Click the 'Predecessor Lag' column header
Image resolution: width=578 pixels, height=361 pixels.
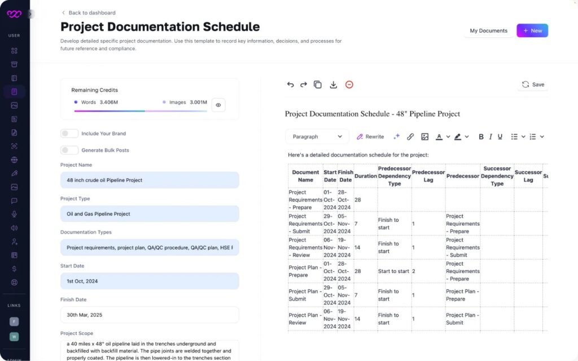[428, 176]
